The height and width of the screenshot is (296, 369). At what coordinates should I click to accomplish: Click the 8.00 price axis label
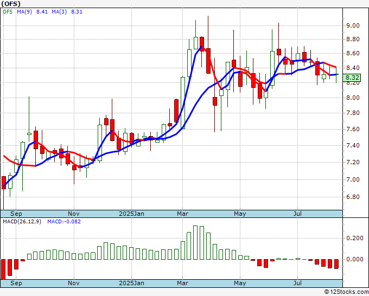pyautogui.click(x=353, y=98)
